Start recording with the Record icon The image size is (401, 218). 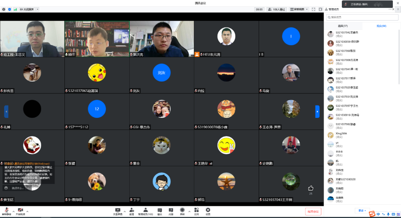coord(182,211)
